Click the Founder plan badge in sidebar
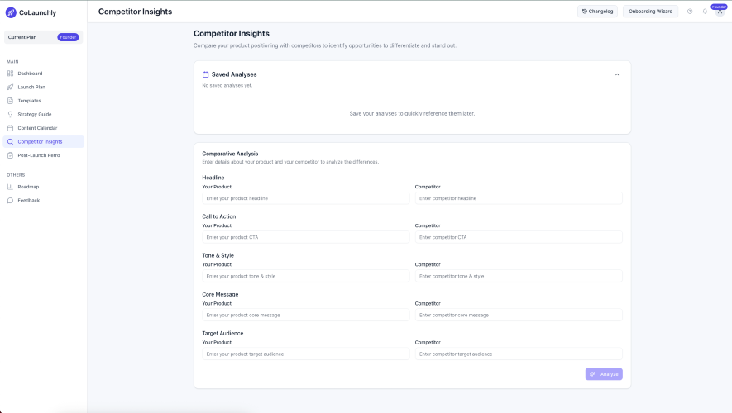 click(68, 37)
